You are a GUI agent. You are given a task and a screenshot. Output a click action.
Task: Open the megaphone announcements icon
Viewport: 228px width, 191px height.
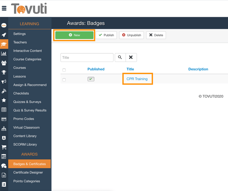pyautogui.click(x=4, y=81)
